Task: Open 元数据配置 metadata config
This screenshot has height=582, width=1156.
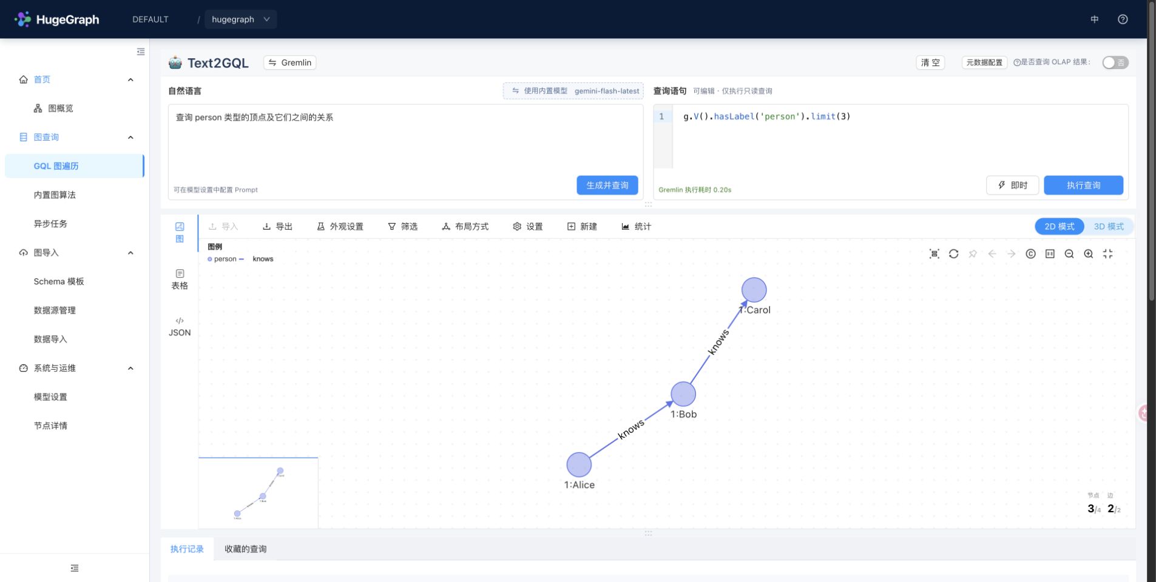Action: click(x=984, y=62)
